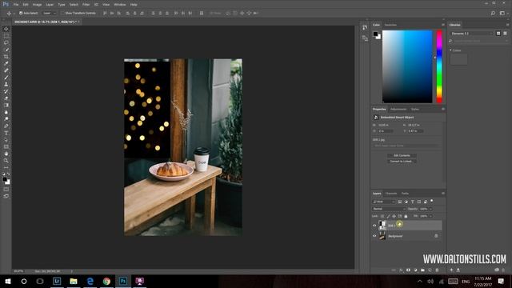Click the foreground color swatch in toolbox
This screenshot has height=288, width=512.
[x=5, y=179]
